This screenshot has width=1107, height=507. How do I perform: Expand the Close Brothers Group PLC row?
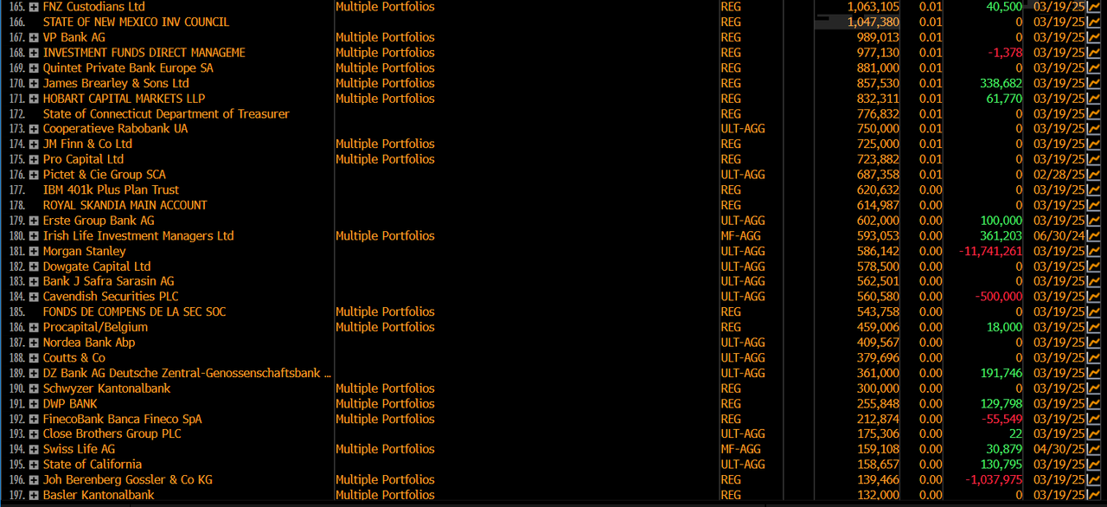click(x=34, y=434)
